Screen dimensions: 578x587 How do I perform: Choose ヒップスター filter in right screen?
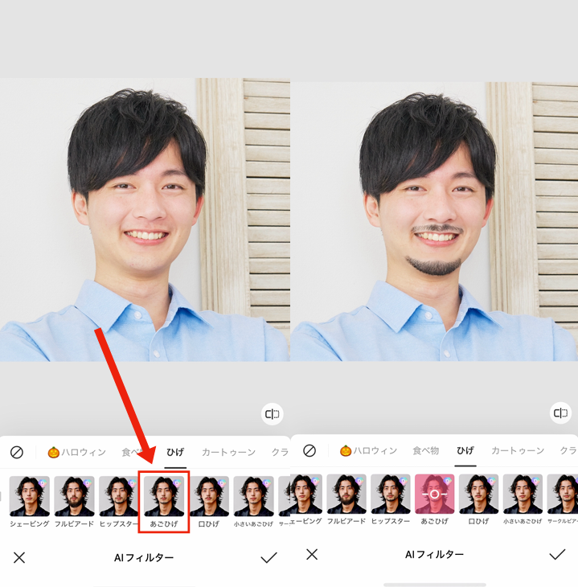pos(391,499)
